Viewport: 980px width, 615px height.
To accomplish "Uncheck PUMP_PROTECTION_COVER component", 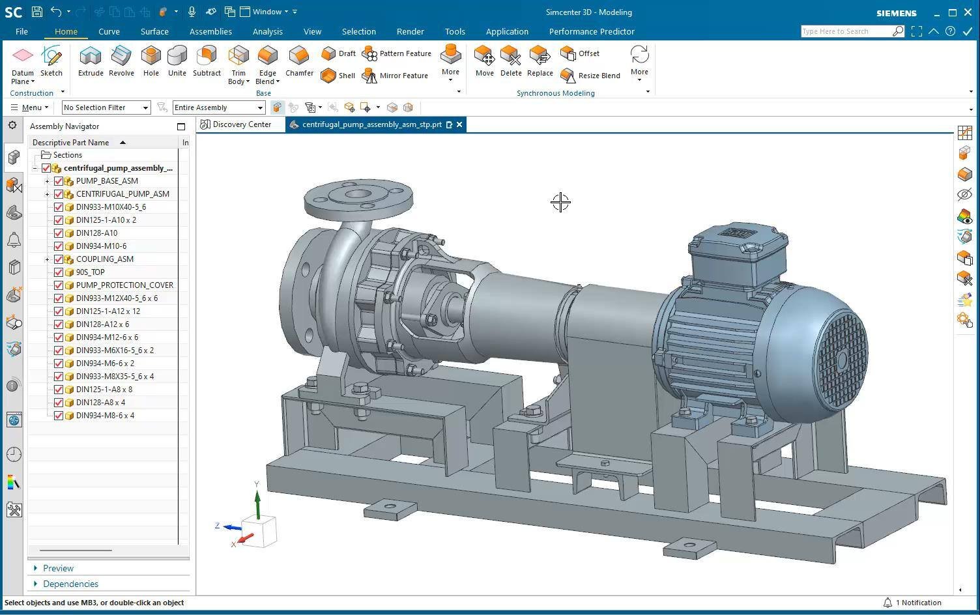I will (x=59, y=285).
